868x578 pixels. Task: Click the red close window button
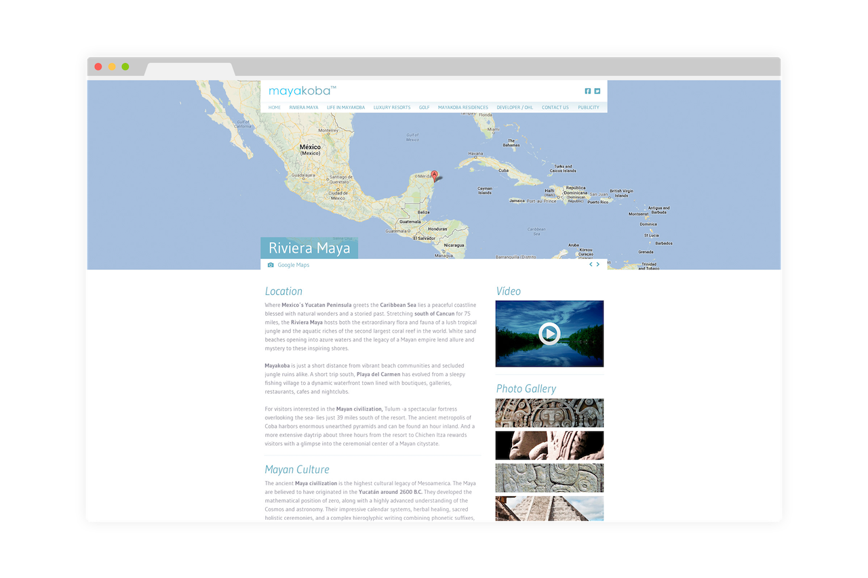pyautogui.click(x=98, y=66)
